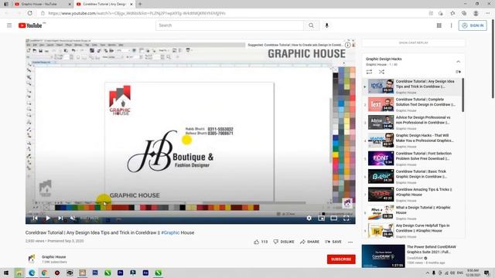Collapse the Graphic Design Hacks playlist
Viewport: 495px width, 278px height.
(458, 62)
